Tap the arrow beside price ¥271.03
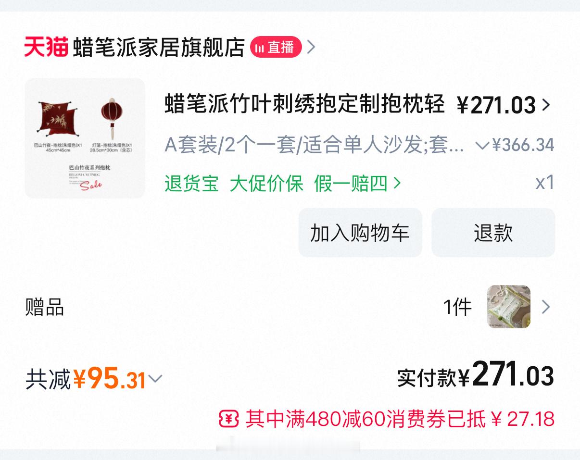580x460 pixels. 546,104
